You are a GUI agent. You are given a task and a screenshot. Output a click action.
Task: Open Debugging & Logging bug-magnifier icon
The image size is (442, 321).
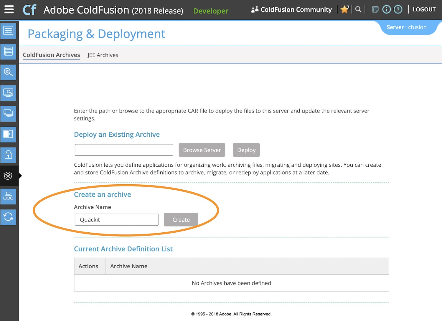pos(8,72)
